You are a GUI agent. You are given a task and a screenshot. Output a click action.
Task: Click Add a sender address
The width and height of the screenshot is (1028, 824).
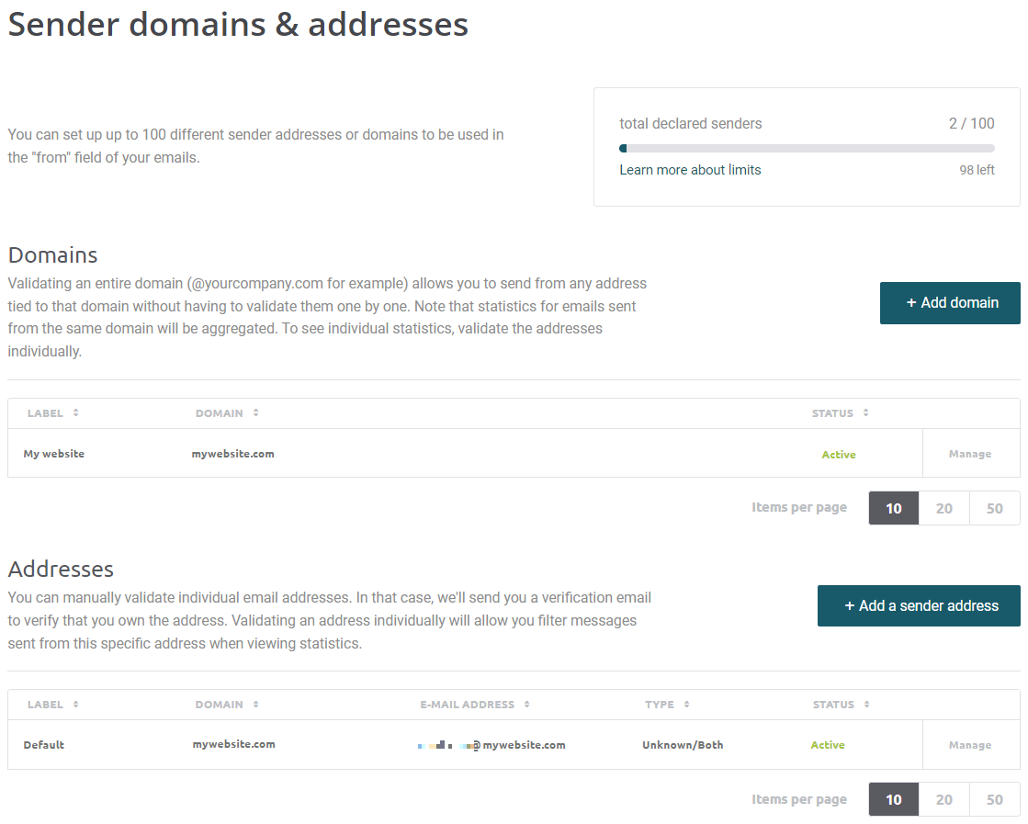918,605
